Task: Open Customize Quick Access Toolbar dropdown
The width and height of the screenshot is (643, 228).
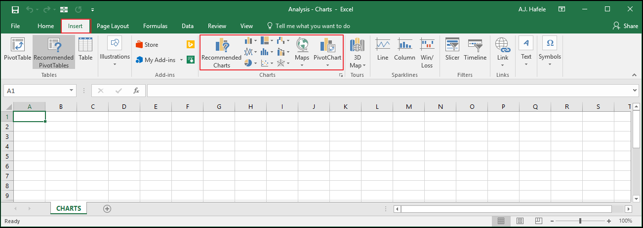Action: click(x=92, y=9)
